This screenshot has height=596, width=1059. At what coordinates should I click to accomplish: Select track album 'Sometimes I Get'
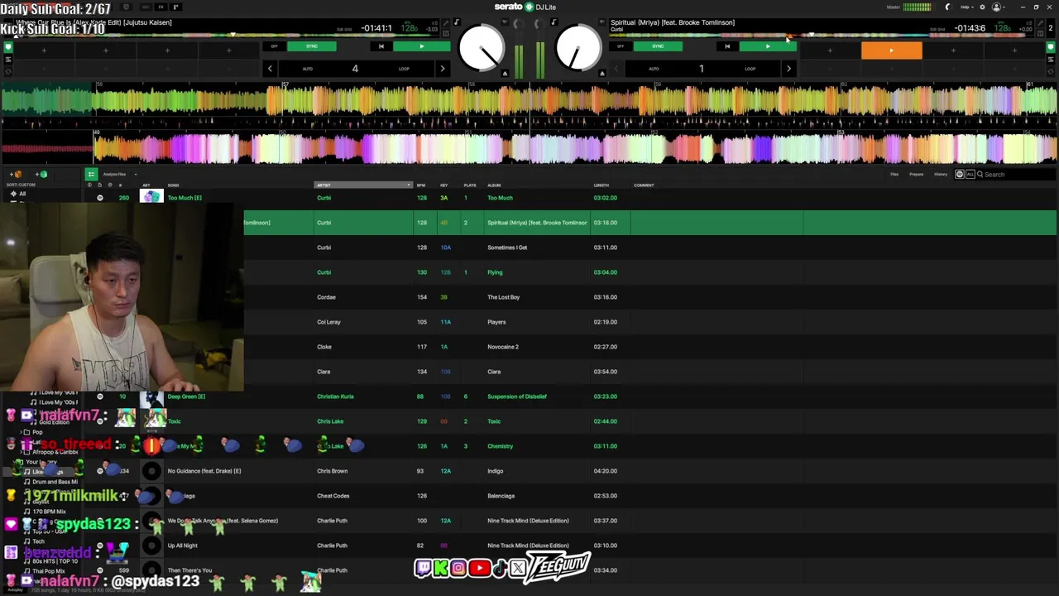pos(507,248)
